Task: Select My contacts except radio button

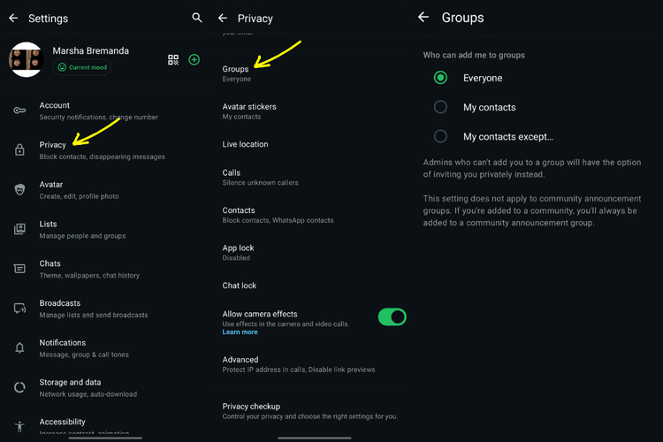Action: click(x=440, y=136)
